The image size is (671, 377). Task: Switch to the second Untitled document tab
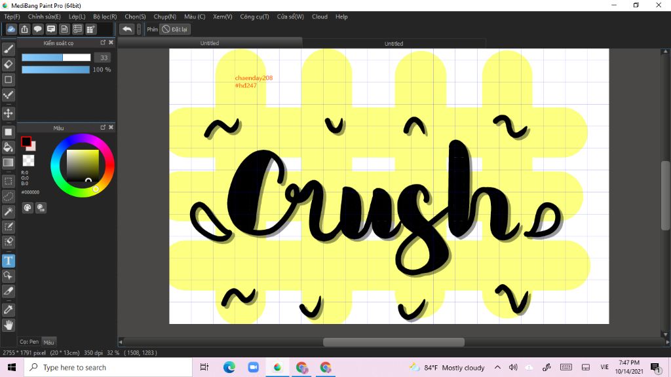click(394, 43)
